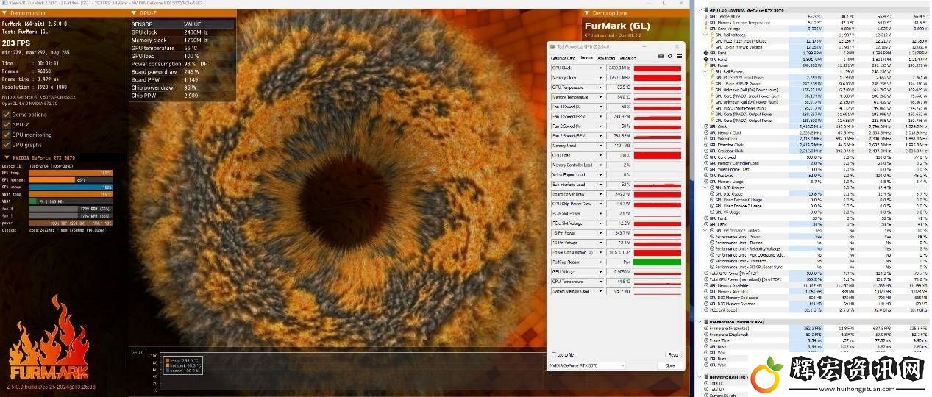The height and width of the screenshot is (397, 932).
Task: Collapse the PresentMon group in sensor list
Action: pos(699,321)
